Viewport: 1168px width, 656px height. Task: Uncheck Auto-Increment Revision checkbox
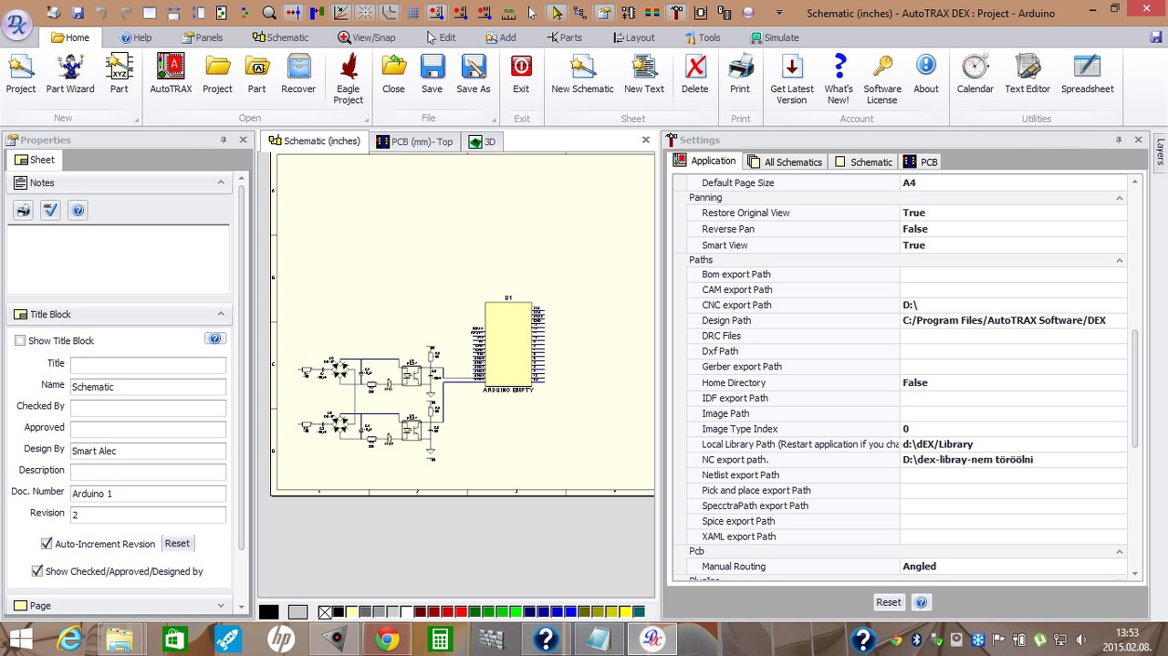click(47, 544)
